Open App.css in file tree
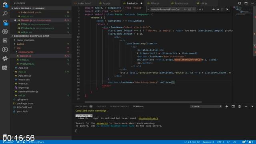The height and width of the screenshot is (144, 256). click(x=23, y=68)
